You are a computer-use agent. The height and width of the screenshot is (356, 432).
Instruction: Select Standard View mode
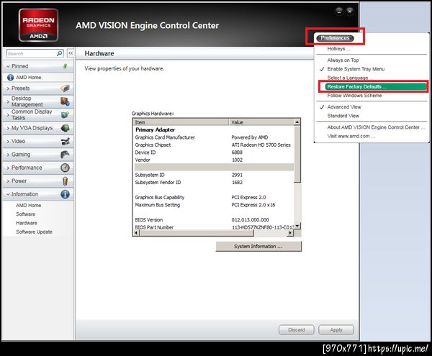coord(343,116)
